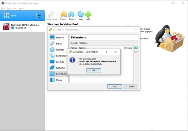
Task: Select the Kali-Linux-2020.1 virtual machine
Action: point(22,26)
